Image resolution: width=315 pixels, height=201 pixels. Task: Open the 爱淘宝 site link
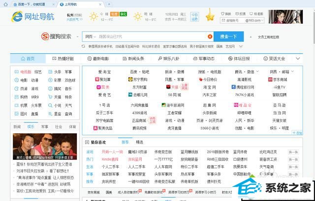104,72
